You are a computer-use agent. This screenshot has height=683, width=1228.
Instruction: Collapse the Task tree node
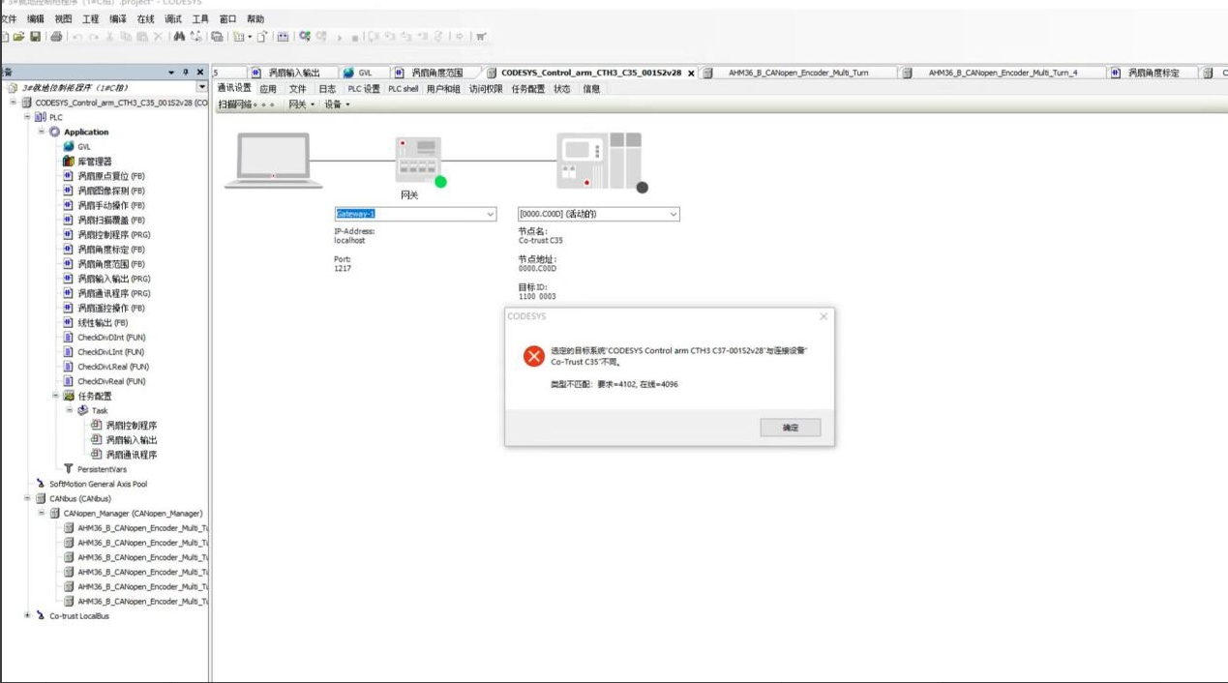(70, 410)
